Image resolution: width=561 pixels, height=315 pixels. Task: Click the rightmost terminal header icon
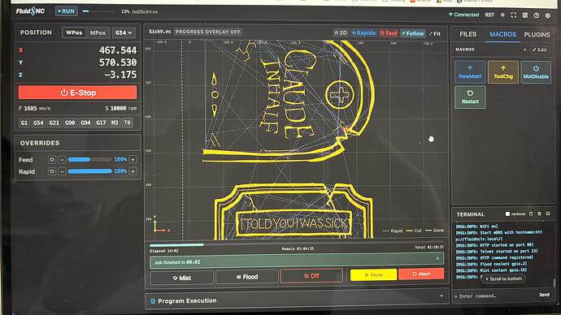548,214
